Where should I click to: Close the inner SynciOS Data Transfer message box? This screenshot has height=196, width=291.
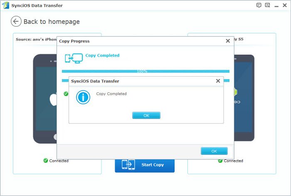pos(218,81)
